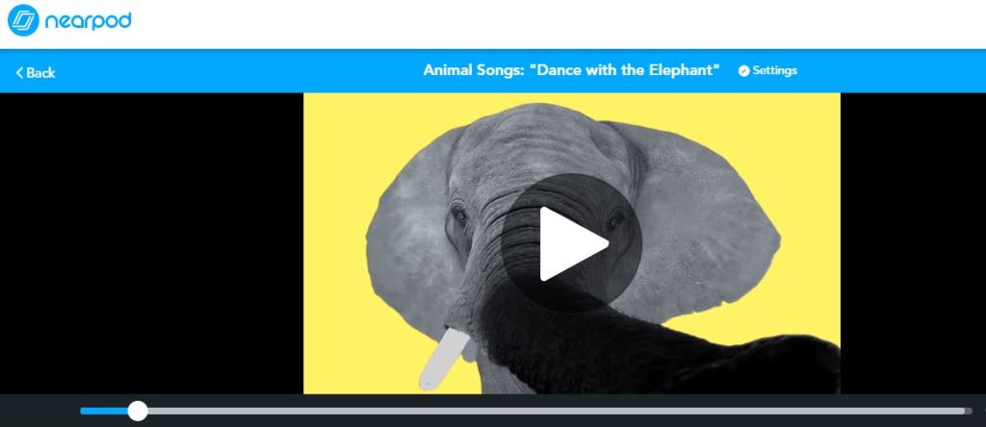
Task: Go back using the Back label
Action: (40, 73)
